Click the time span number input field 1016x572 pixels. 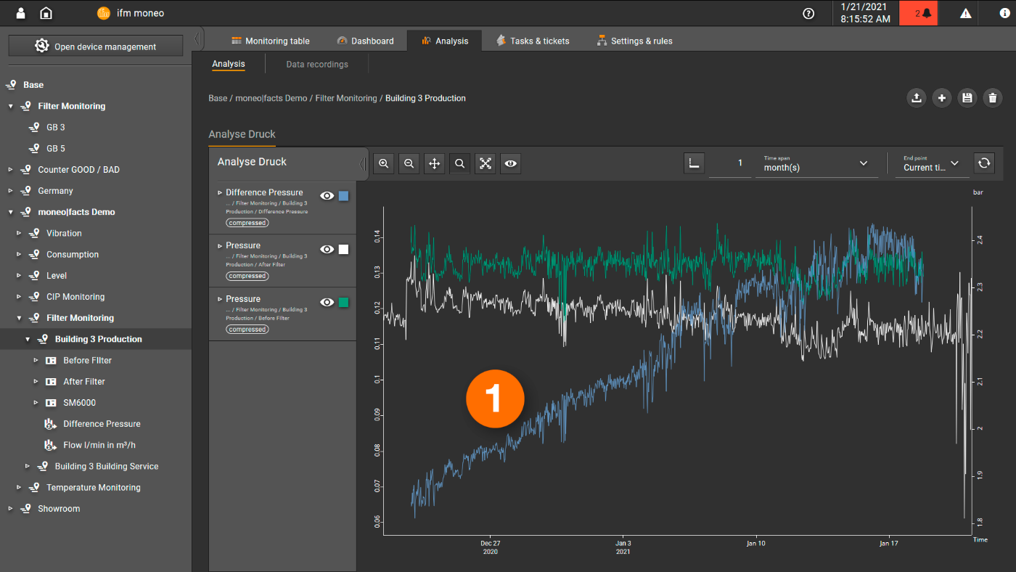730,163
